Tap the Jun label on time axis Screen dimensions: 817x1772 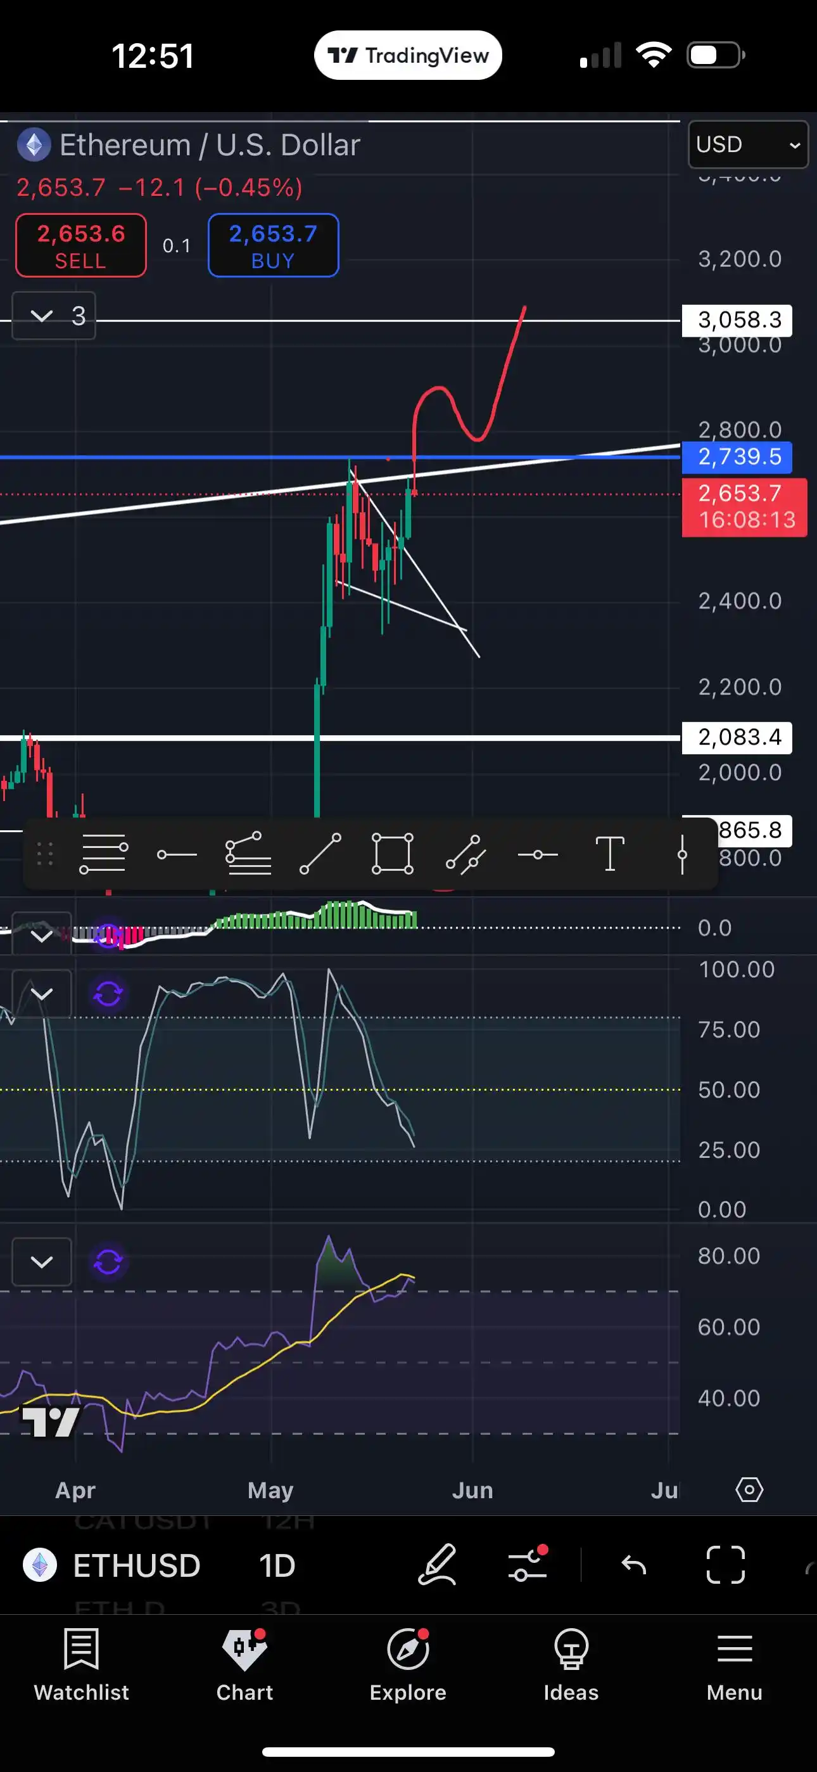[x=472, y=1490]
